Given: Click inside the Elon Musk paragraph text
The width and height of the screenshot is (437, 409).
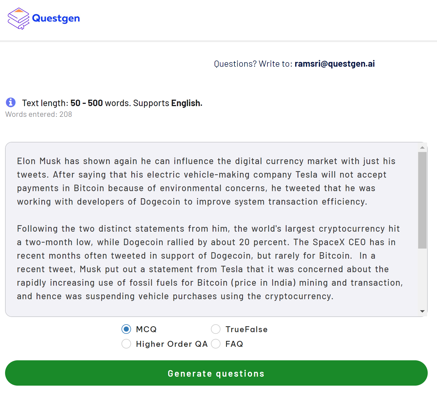Looking at the screenshot, I should 206,181.
